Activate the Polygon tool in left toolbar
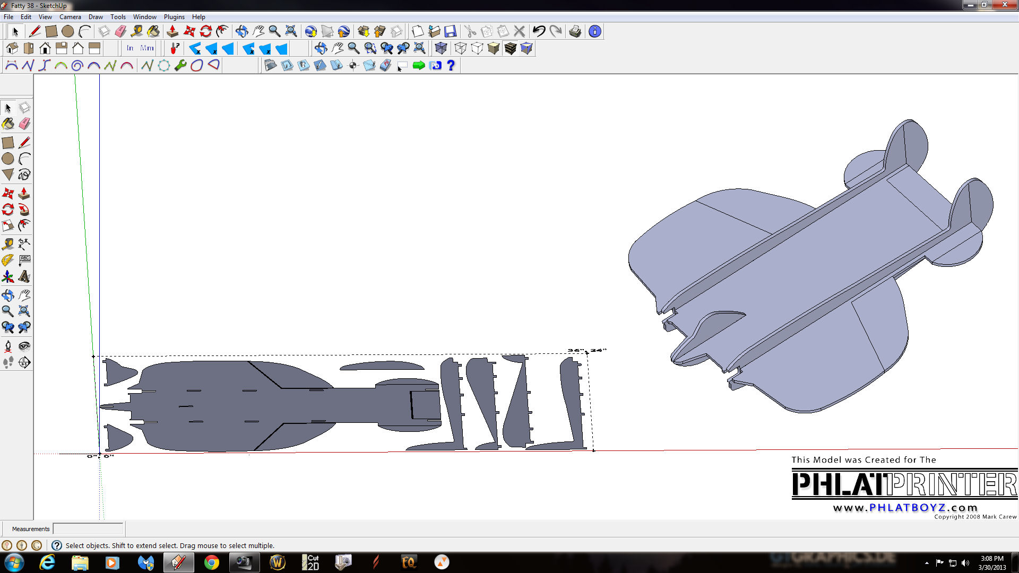The width and height of the screenshot is (1019, 573). pos(8,175)
